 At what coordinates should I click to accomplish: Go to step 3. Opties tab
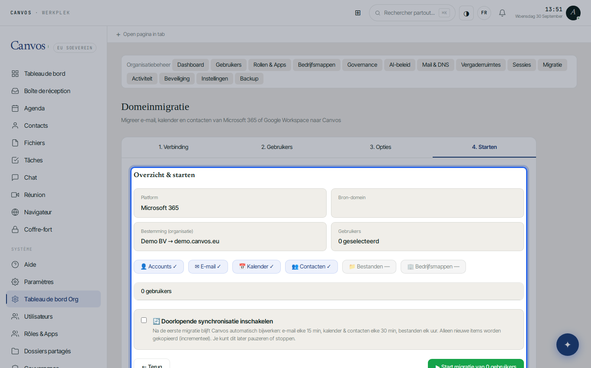(x=381, y=147)
